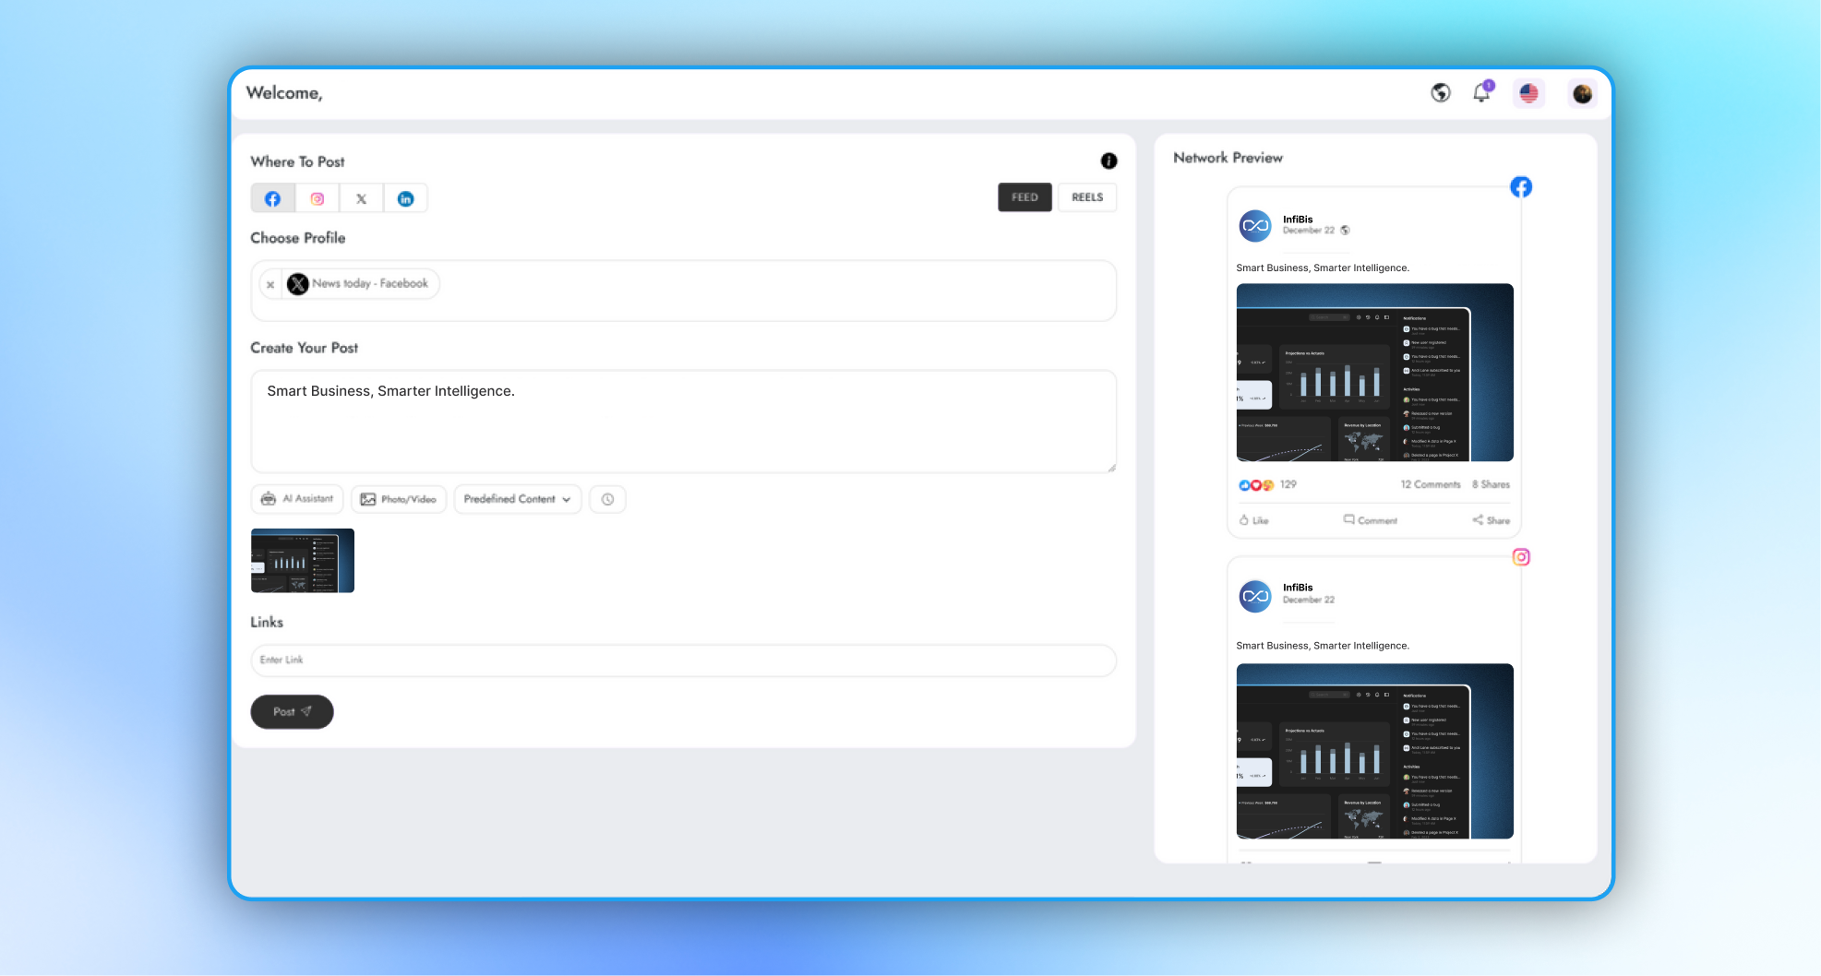The image size is (1821, 976).
Task: Open the notifications bell
Action: pos(1481,93)
